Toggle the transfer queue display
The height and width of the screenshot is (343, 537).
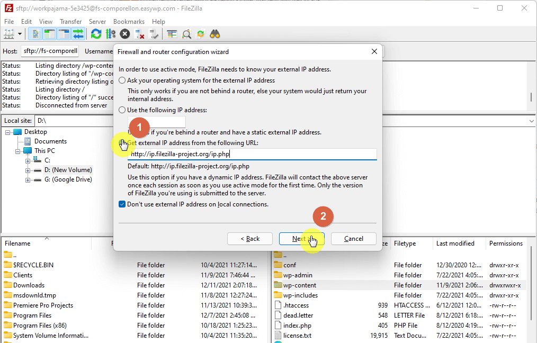(x=78, y=34)
